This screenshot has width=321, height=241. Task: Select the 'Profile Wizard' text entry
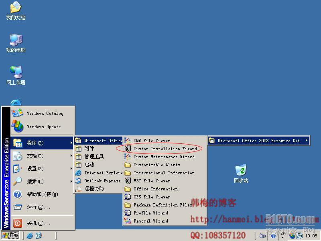click(x=151, y=213)
